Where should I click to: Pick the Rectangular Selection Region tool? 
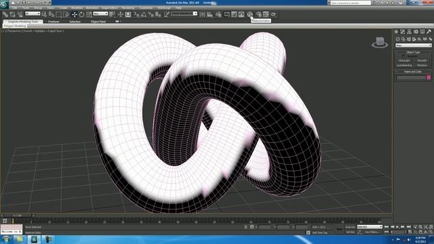point(59,14)
